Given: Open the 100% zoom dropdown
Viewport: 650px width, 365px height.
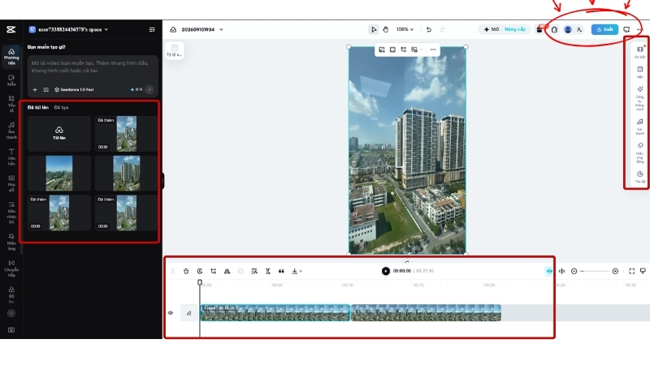Looking at the screenshot, I should pyautogui.click(x=405, y=29).
